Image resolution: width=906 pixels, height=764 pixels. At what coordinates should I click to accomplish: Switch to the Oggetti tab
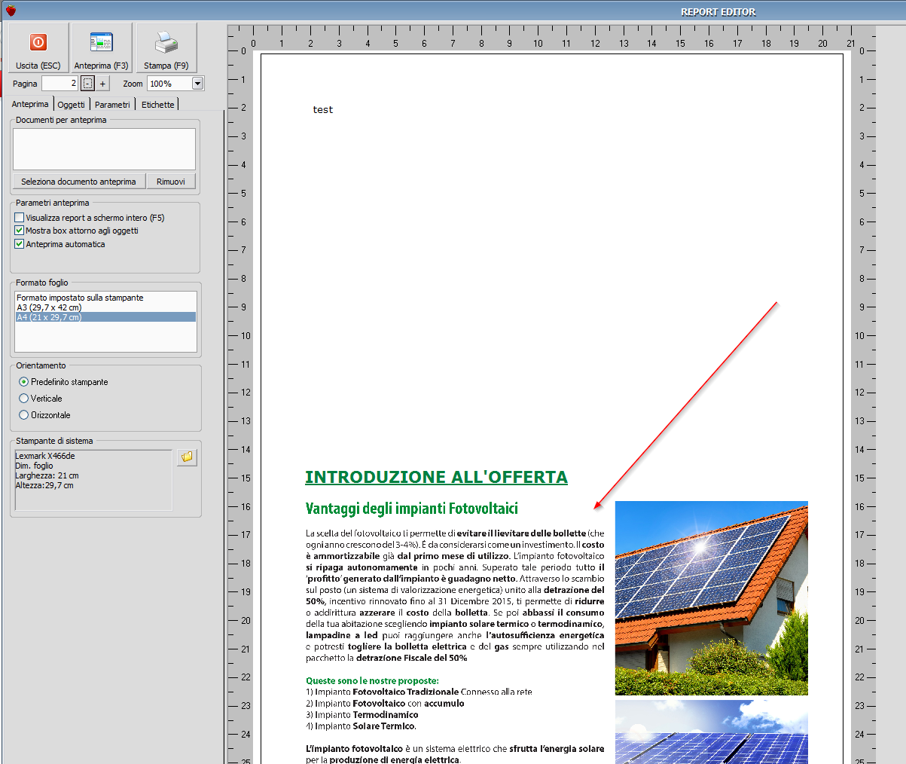coord(72,105)
